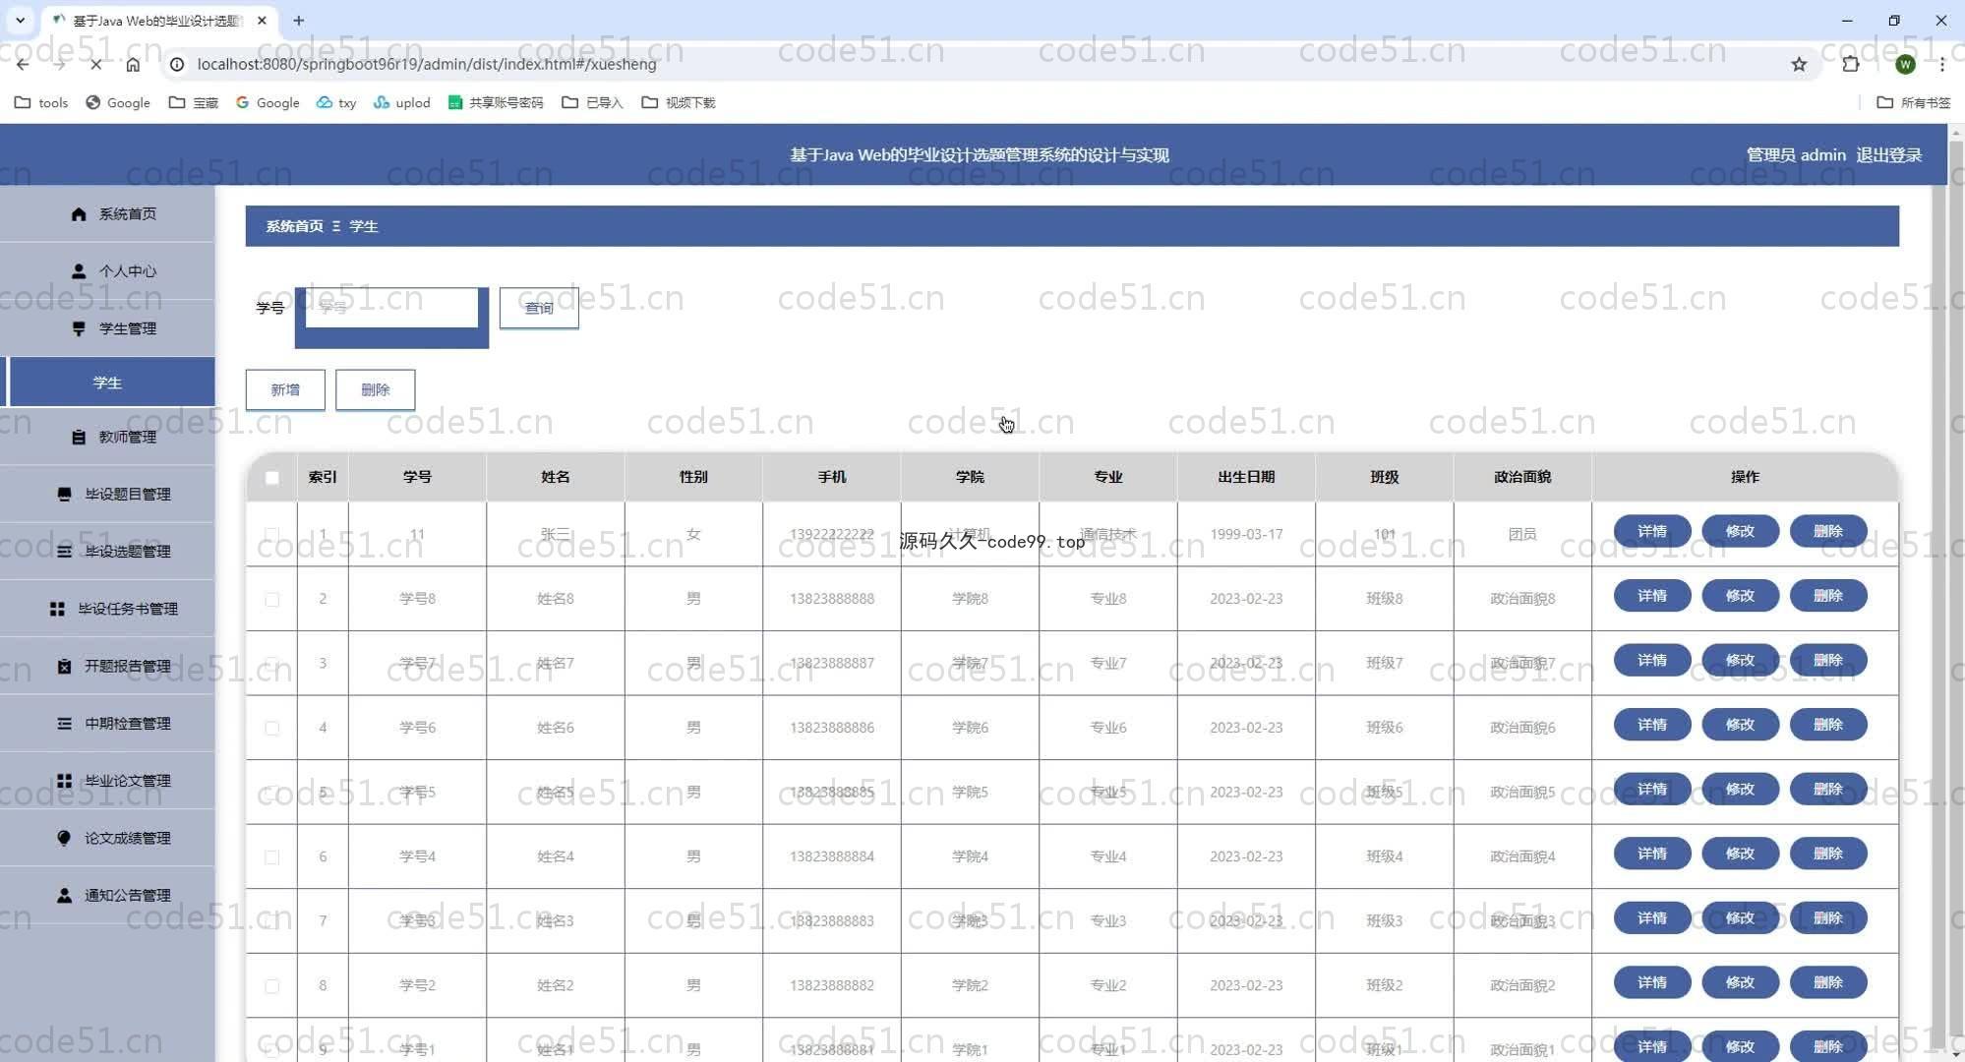Check the row with 学号2
The width and height of the screenshot is (1965, 1062).
(272, 986)
